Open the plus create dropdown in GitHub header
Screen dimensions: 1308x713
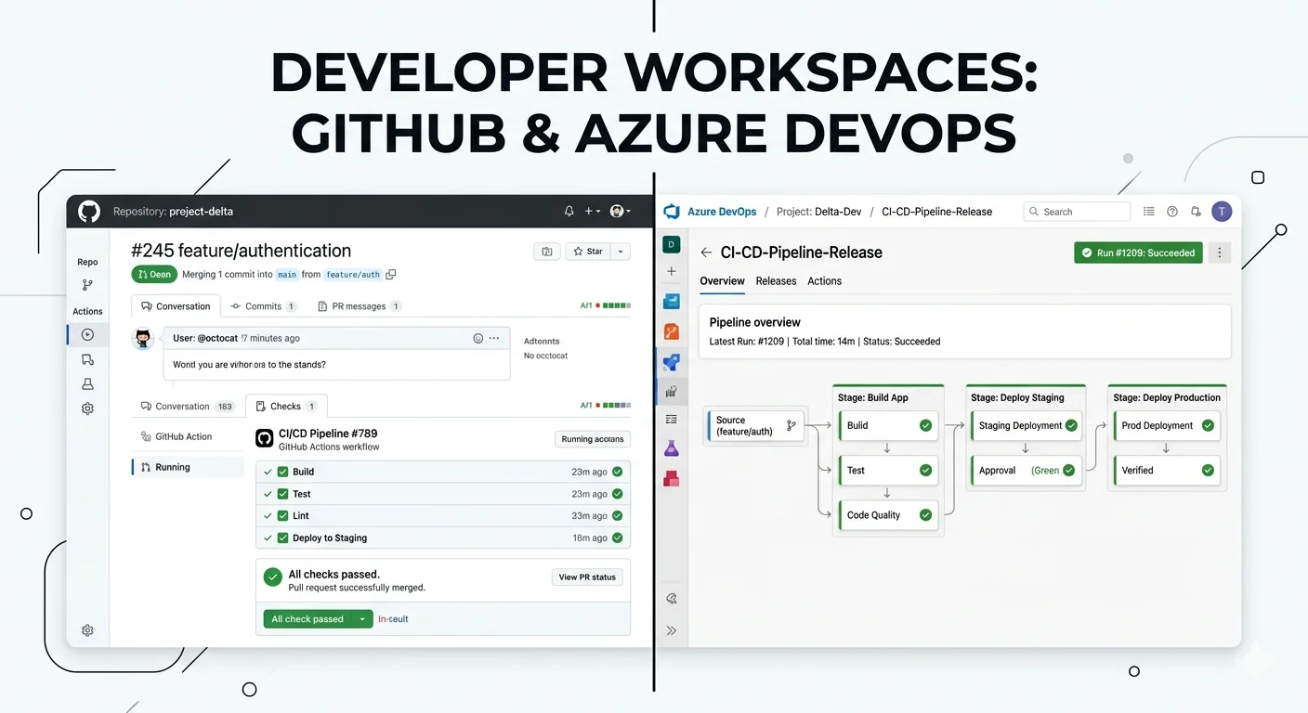pos(593,212)
